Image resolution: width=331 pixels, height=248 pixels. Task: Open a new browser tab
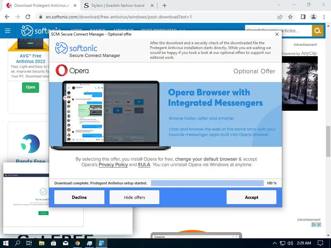(165, 6)
